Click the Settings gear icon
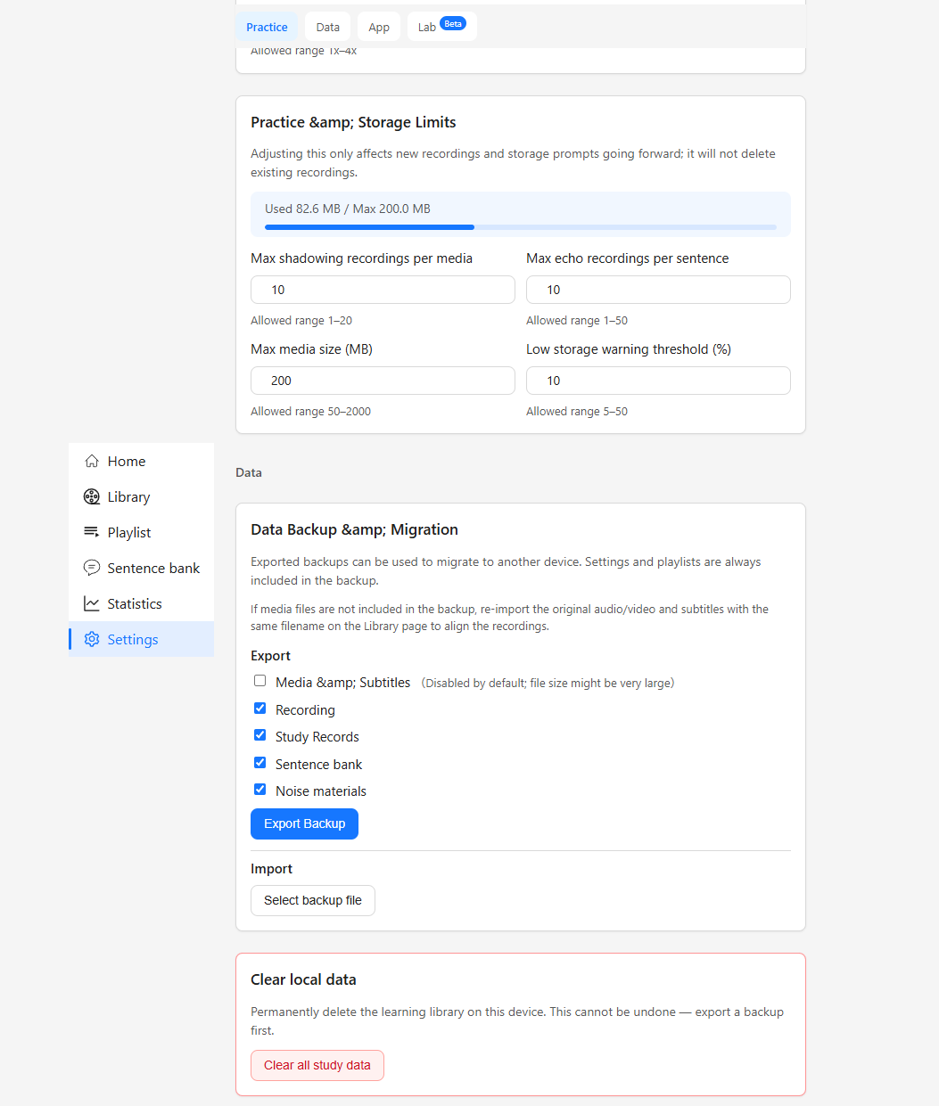This screenshot has height=1106, width=939. (92, 639)
